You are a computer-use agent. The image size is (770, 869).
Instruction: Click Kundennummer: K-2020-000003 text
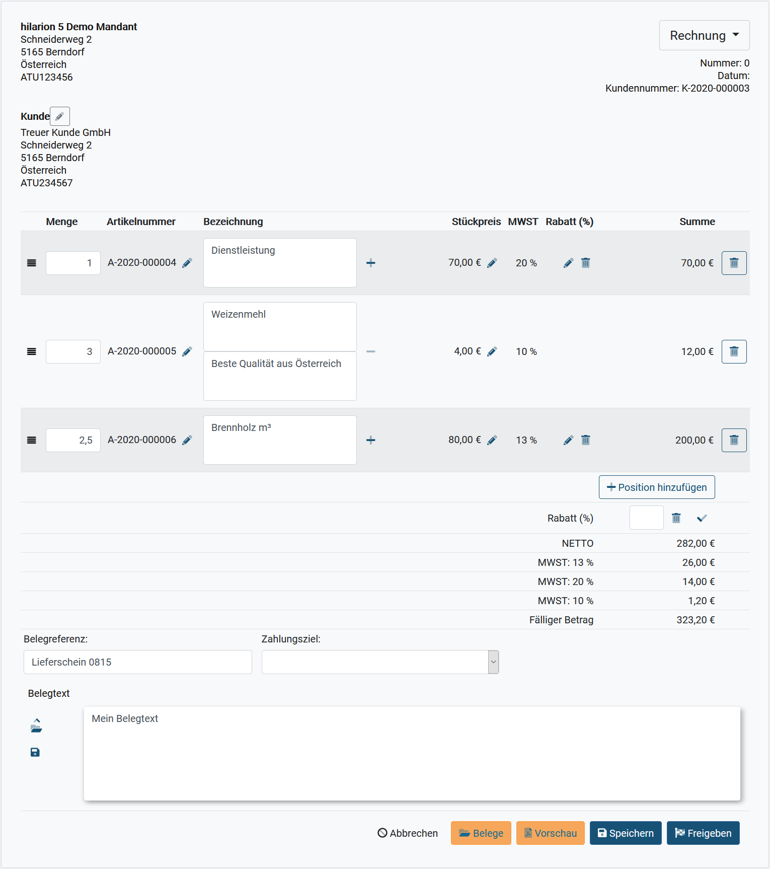(677, 88)
